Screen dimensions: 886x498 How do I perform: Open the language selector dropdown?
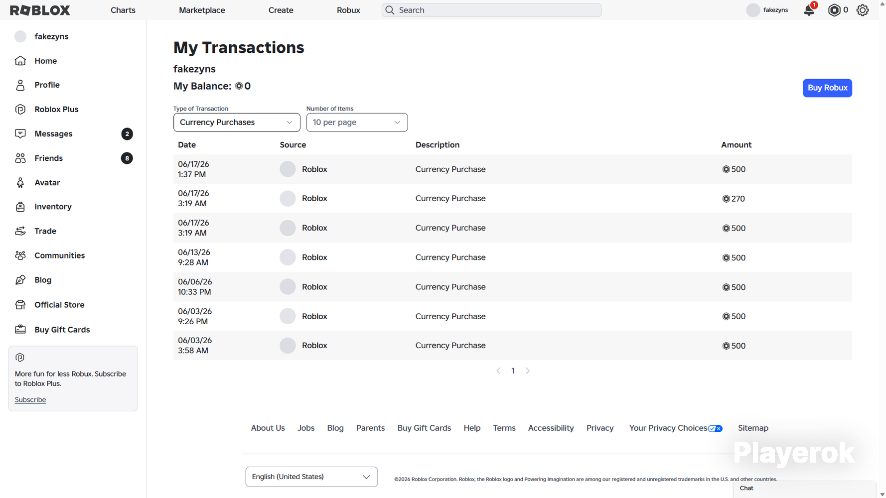(x=311, y=477)
